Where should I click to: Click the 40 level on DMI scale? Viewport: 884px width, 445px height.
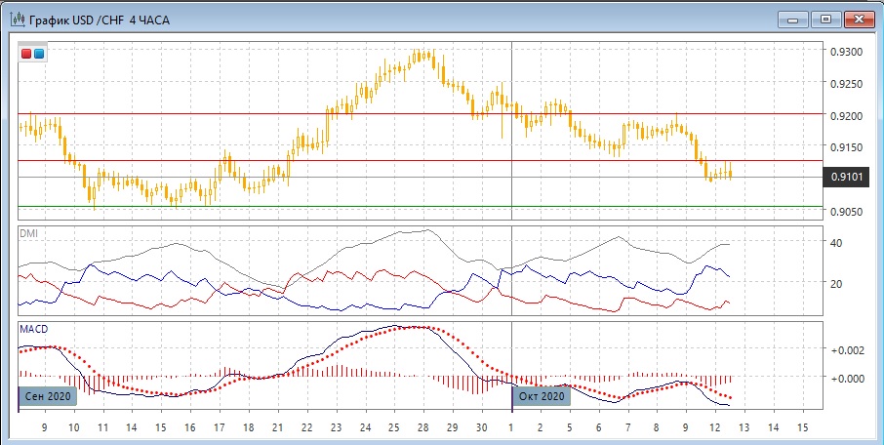pos(836,242)
